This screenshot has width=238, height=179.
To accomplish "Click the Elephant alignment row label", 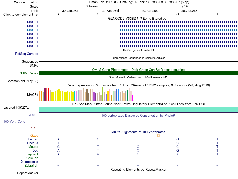I will [x=32, y=154].
